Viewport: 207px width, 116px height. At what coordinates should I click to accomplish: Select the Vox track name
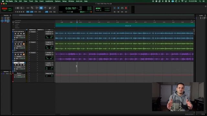pyautogui.click(x=19, y=63)
